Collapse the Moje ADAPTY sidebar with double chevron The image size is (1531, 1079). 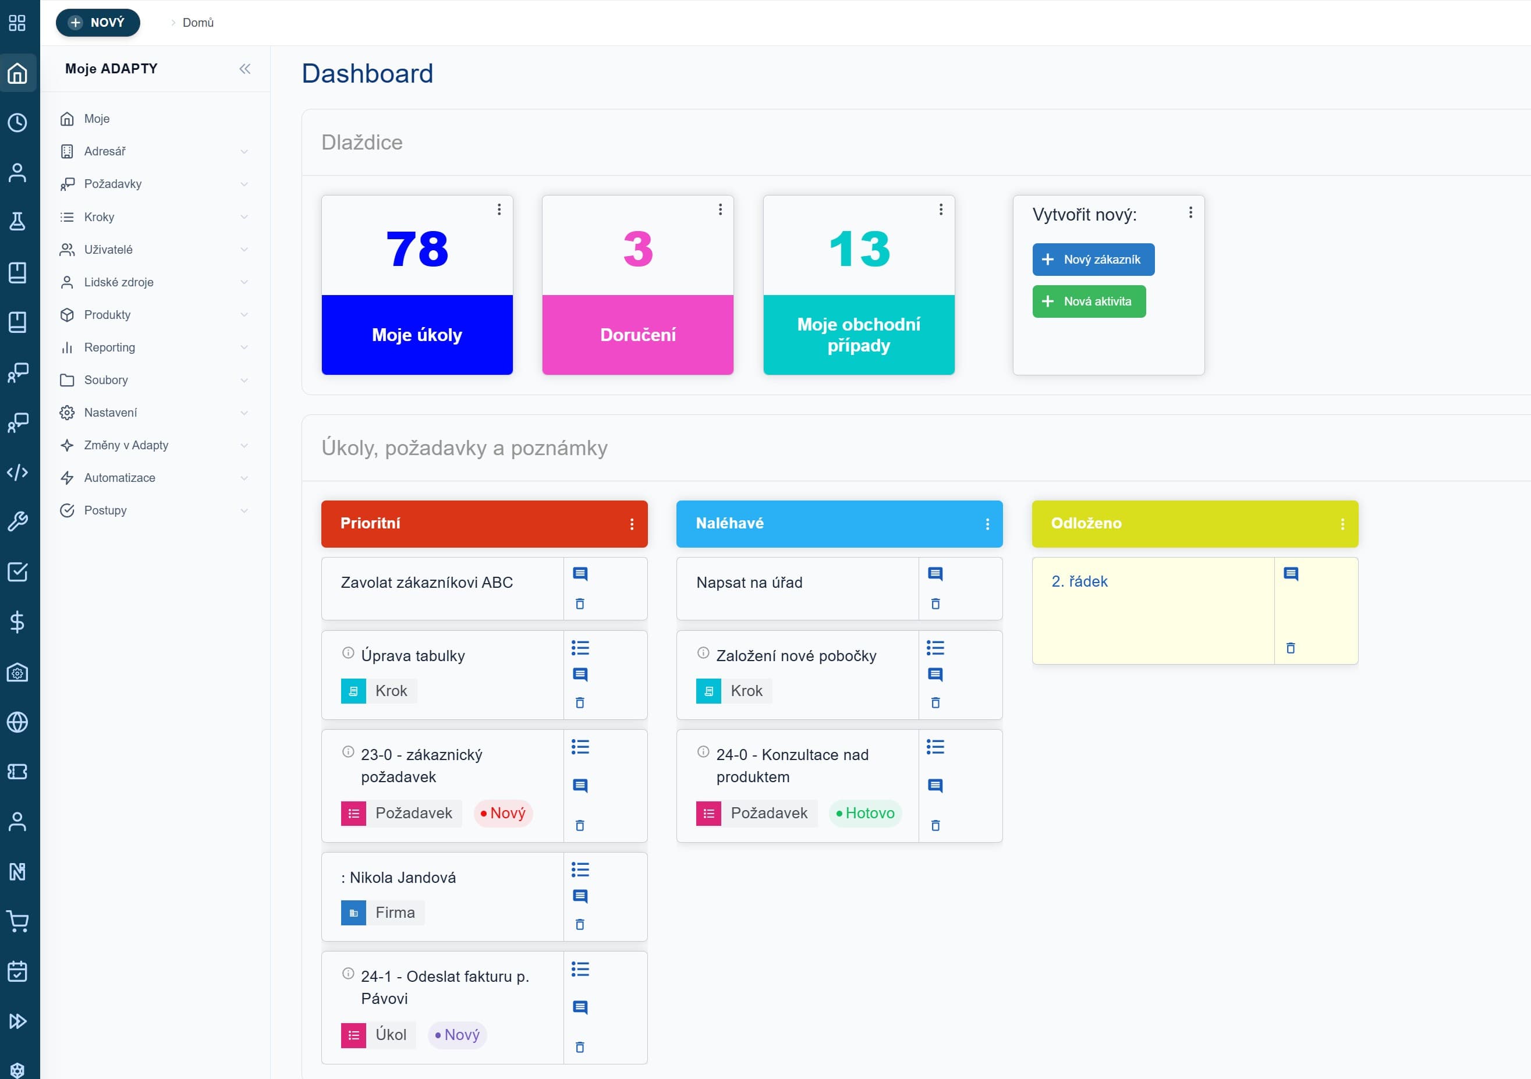(244, 69)
